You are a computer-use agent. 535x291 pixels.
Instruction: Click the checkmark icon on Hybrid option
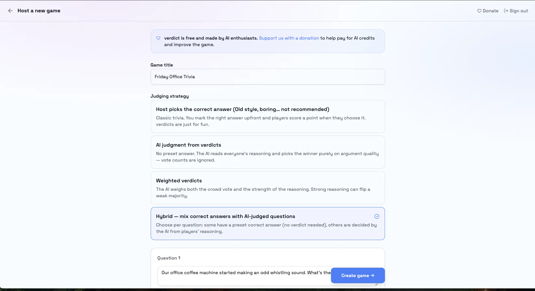377,216
